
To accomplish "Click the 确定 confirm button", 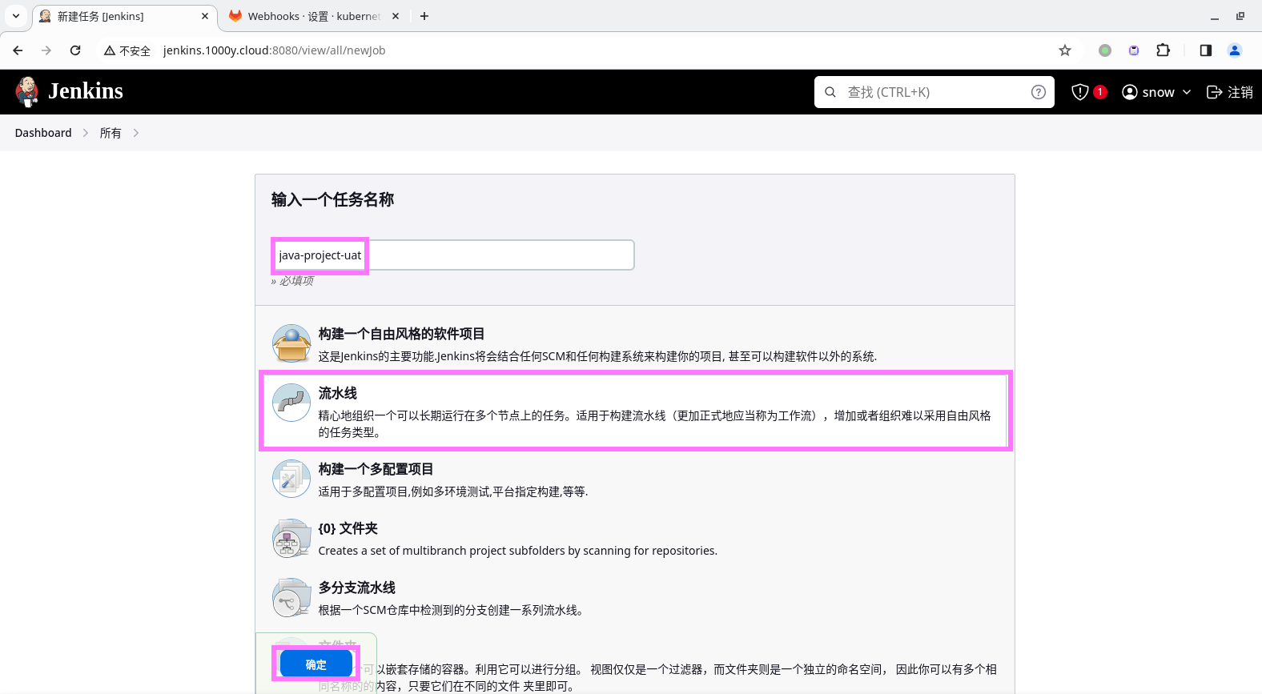I will pyautogui.click(x=316, y=664).
